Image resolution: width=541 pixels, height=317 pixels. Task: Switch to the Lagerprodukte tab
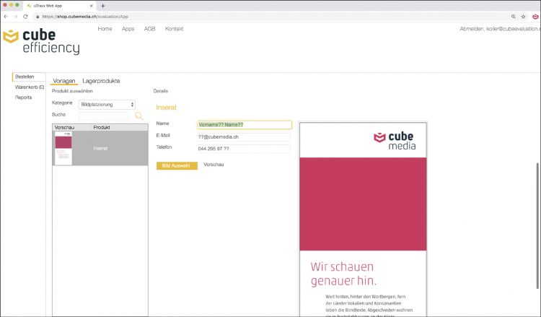pos(101,81)
